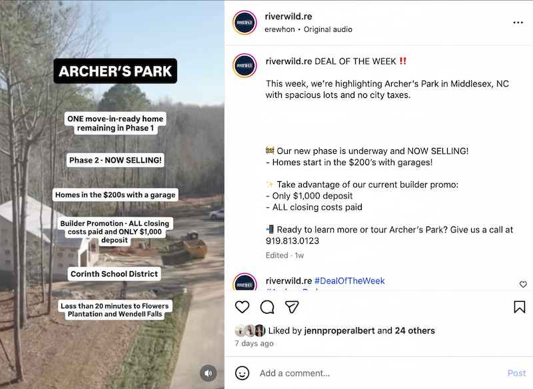Open the Original audio link

tap(328, 29)
